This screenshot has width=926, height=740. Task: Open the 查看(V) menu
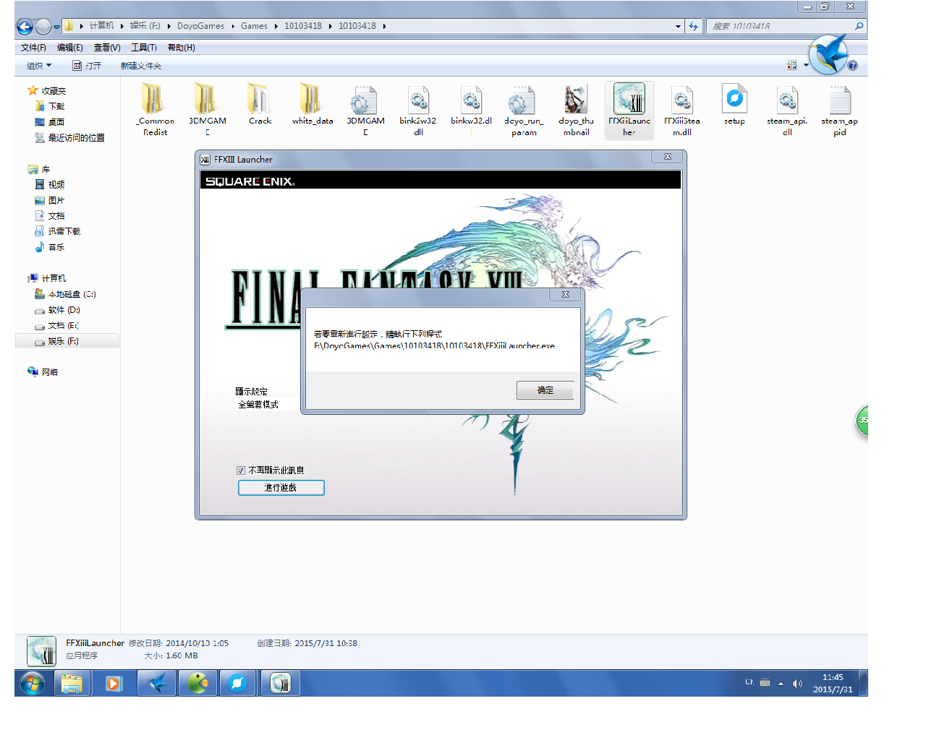pyautogui.click(x=107, y=48)
